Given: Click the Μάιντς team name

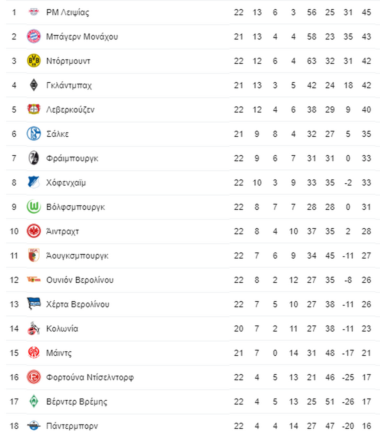Looking at the screenshot, I should tap(59, 353).
